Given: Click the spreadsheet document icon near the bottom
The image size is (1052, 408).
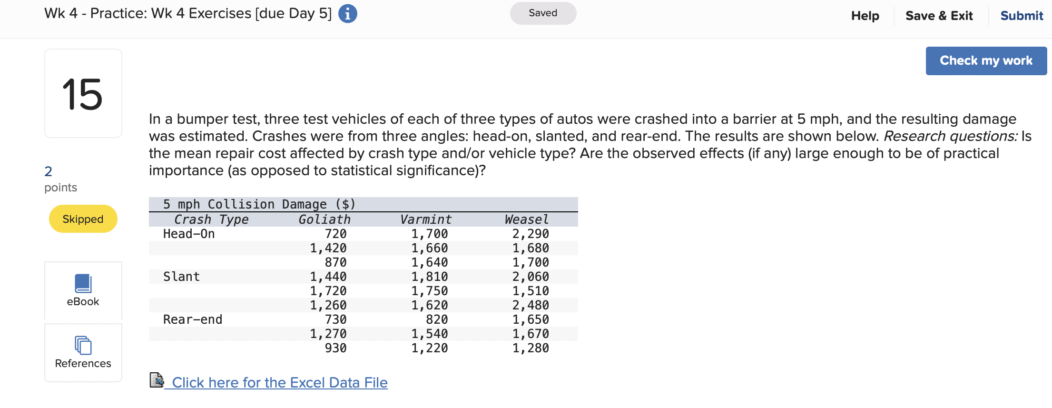Looking at the screenshot, I should [157, 381].
